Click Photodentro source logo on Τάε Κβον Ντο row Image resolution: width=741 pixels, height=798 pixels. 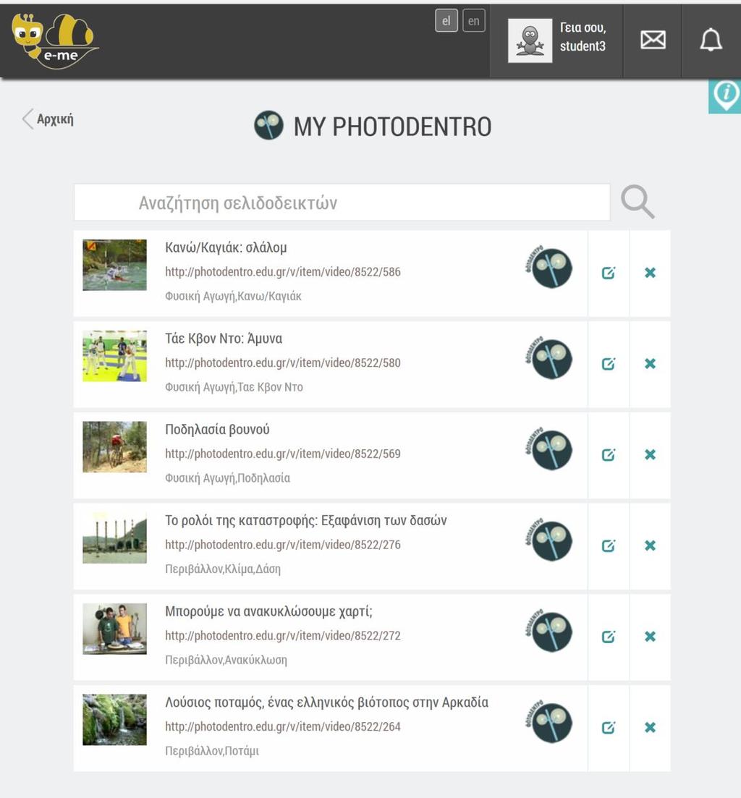tap(549, 358)
